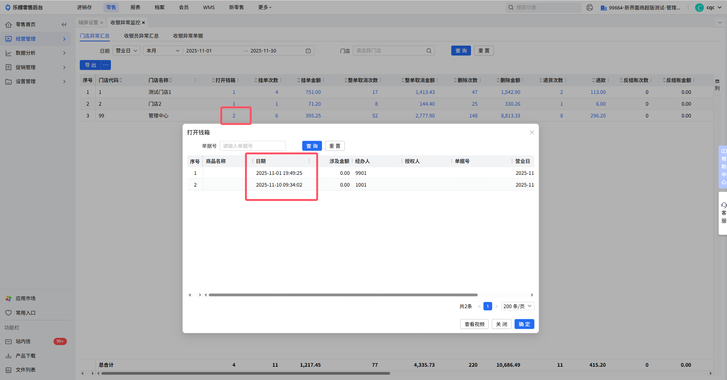Click the printer icon in the top bar

[590, 8]
